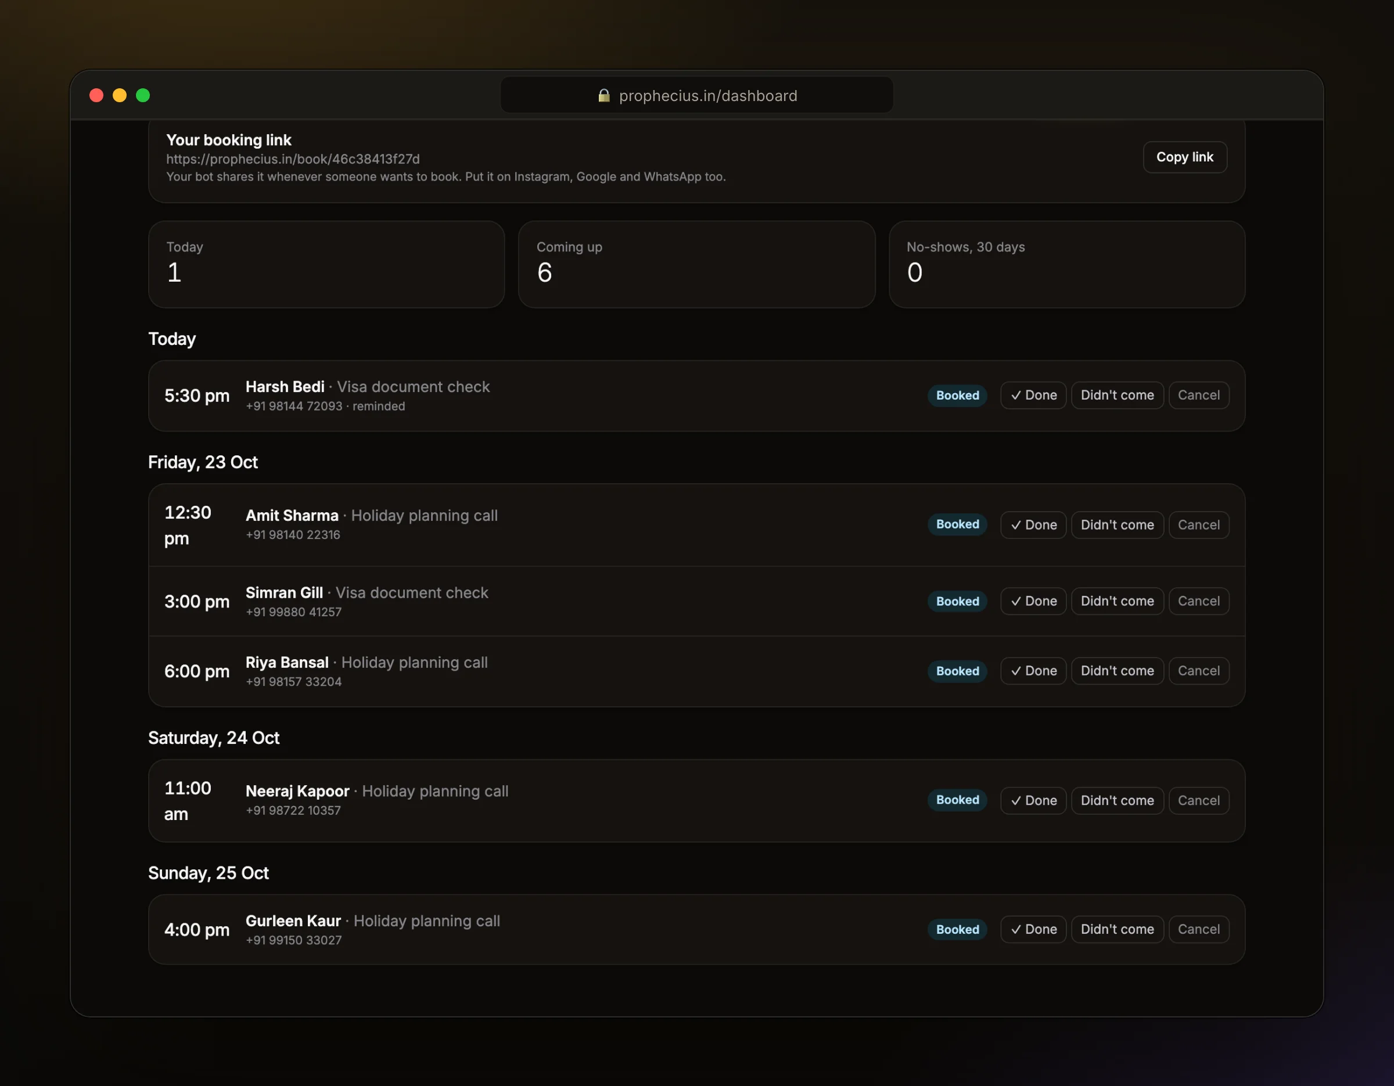Click the Friday, 23 Oct heading
Viewport: 1394px width, 1086px height.
[203, 462]
